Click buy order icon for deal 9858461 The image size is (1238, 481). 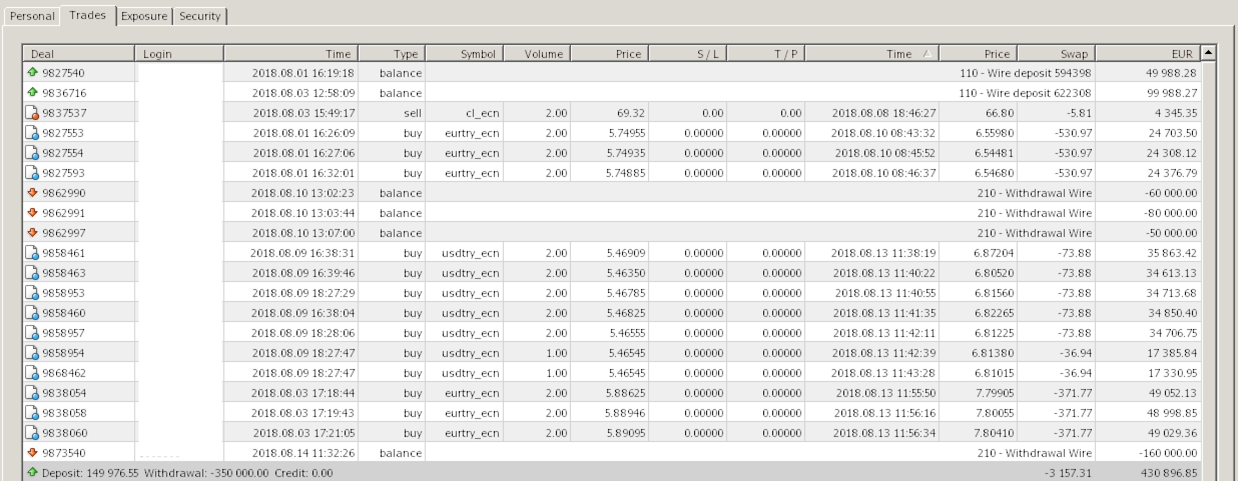[x=32, y=253]
